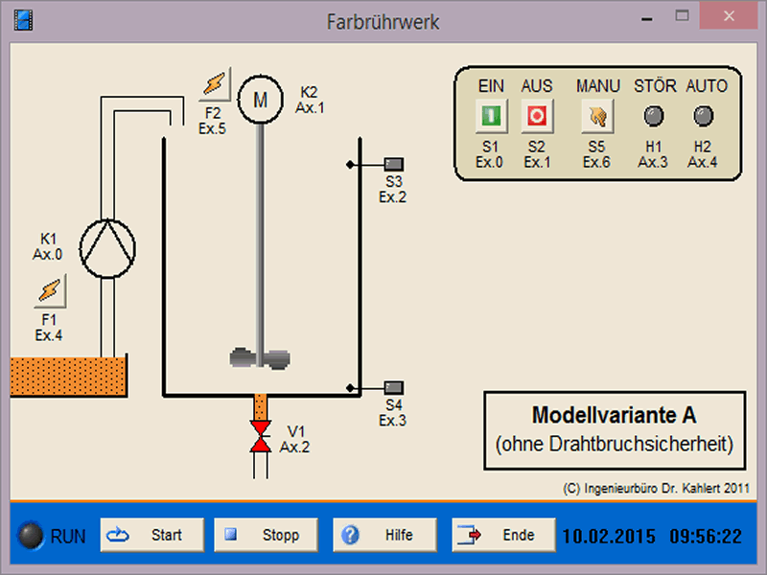Start the simulation with Start button
The width and height of the screenshot is (767, 575).
(152, 535)
